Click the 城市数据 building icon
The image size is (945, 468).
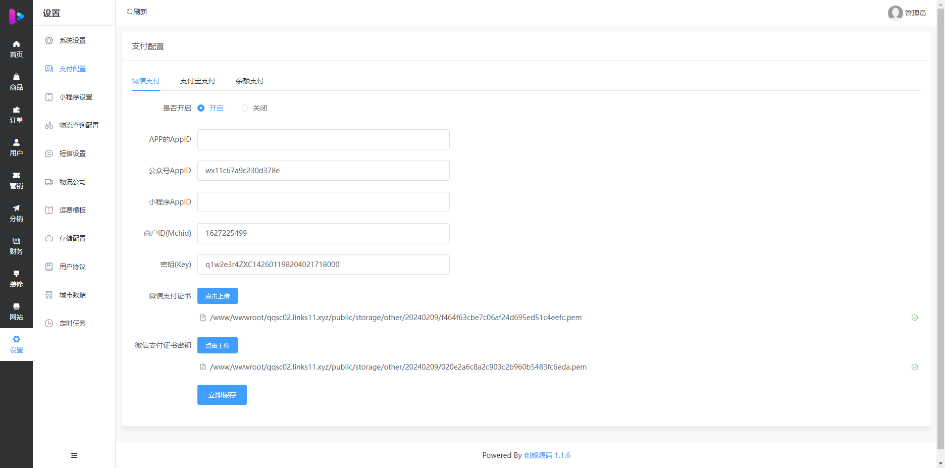pyautogui.click(x=49, y=295)
